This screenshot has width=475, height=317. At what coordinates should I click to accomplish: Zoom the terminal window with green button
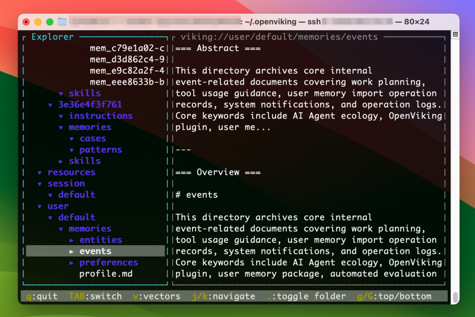pyautogui.click(x=50, y=22)
